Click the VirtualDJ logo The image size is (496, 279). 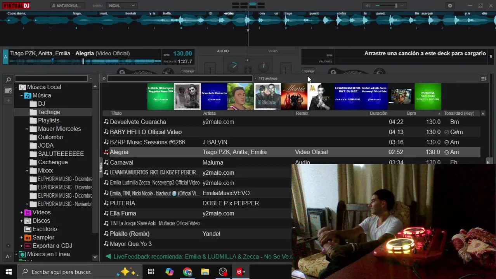tap(16, 5)
